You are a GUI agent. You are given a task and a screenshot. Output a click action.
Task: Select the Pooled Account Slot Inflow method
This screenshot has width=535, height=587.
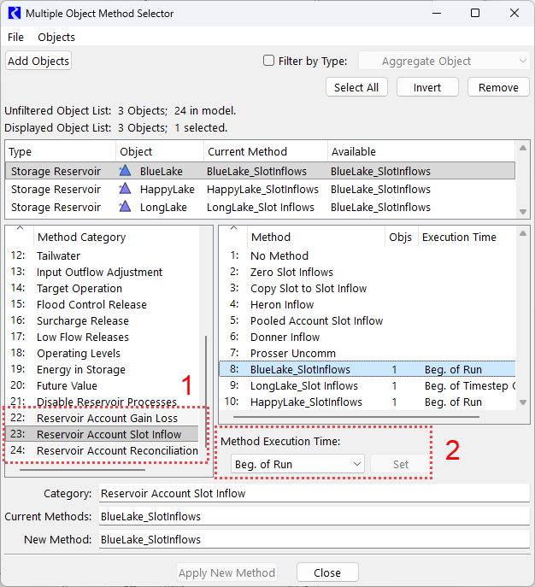pyautogui.click(x=316, y=320)
